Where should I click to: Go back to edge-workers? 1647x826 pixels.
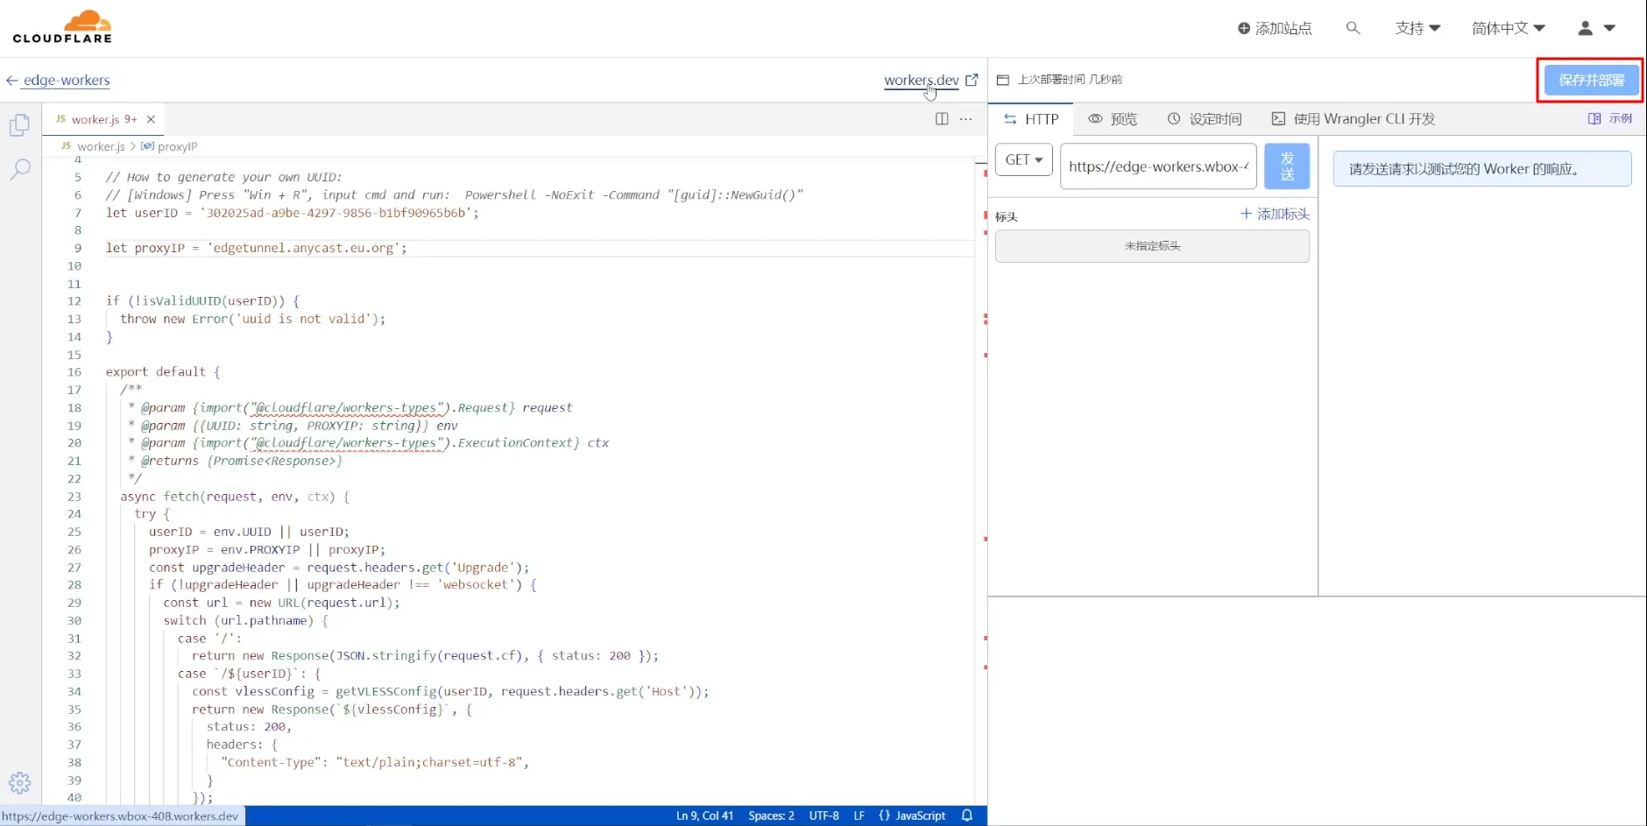[x=59, y=80]
